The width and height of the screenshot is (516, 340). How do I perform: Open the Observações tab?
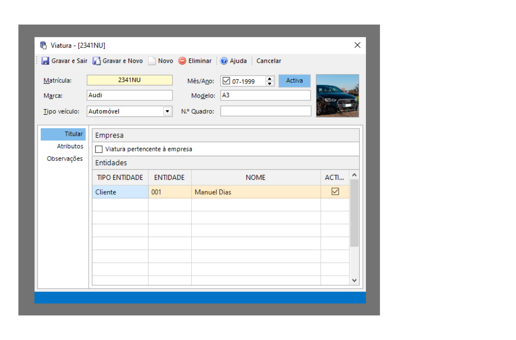[x=64, y=159]
